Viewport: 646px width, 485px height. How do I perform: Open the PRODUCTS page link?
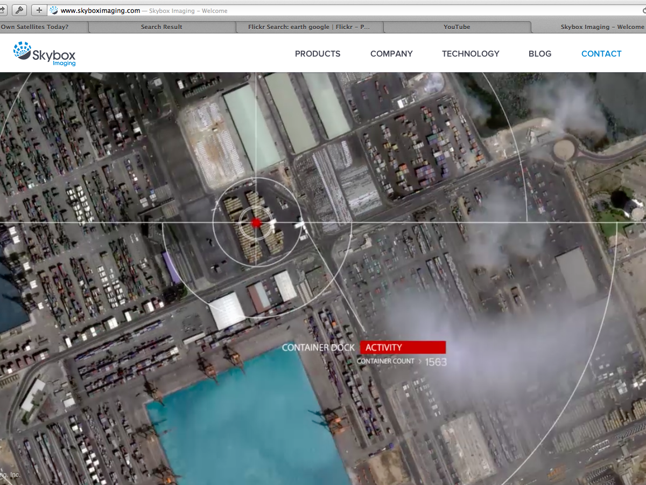click(317, 53)
